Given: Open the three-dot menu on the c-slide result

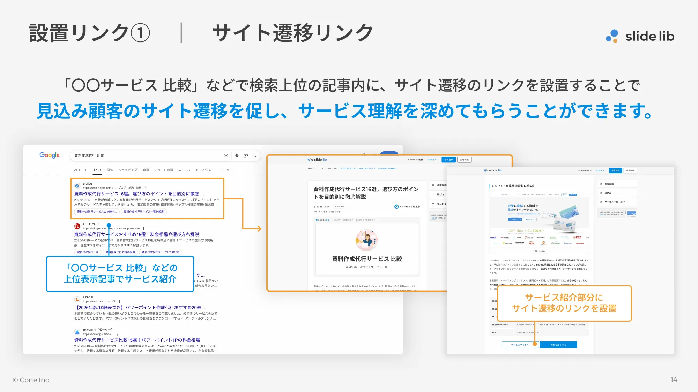Looking at the screenshot, I should coord(145,188).
